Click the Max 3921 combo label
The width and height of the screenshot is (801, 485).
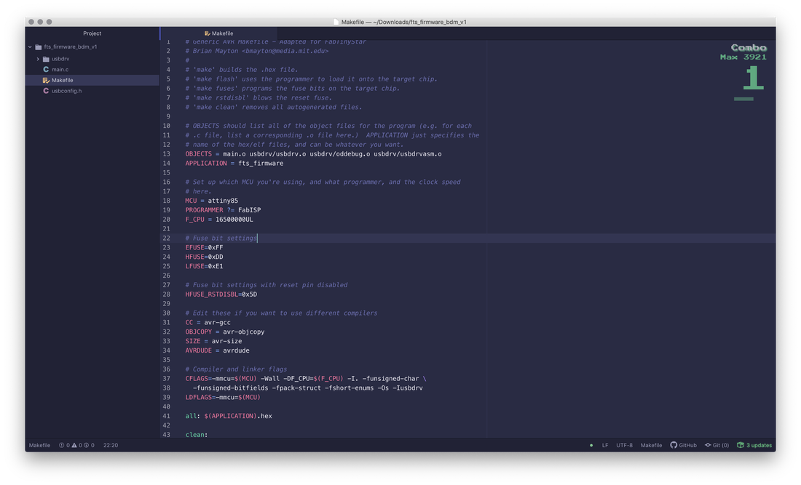743,57
